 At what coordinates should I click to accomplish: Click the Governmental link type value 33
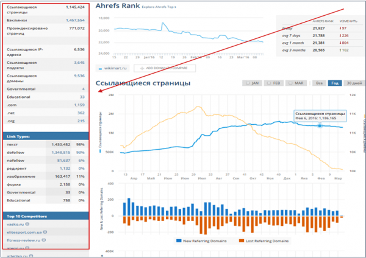[68, 192]
